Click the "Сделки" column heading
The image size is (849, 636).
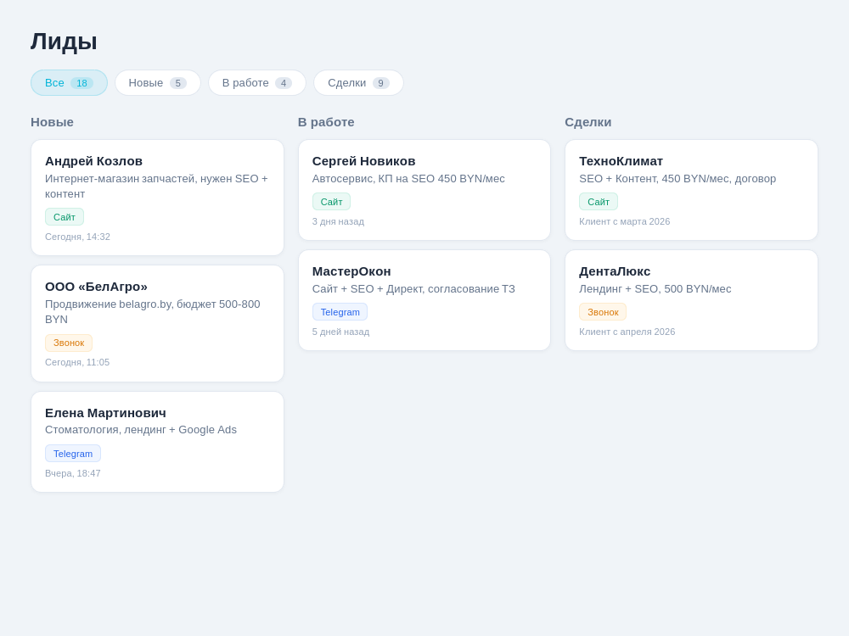pyautogui.click(x=588, y=122)
